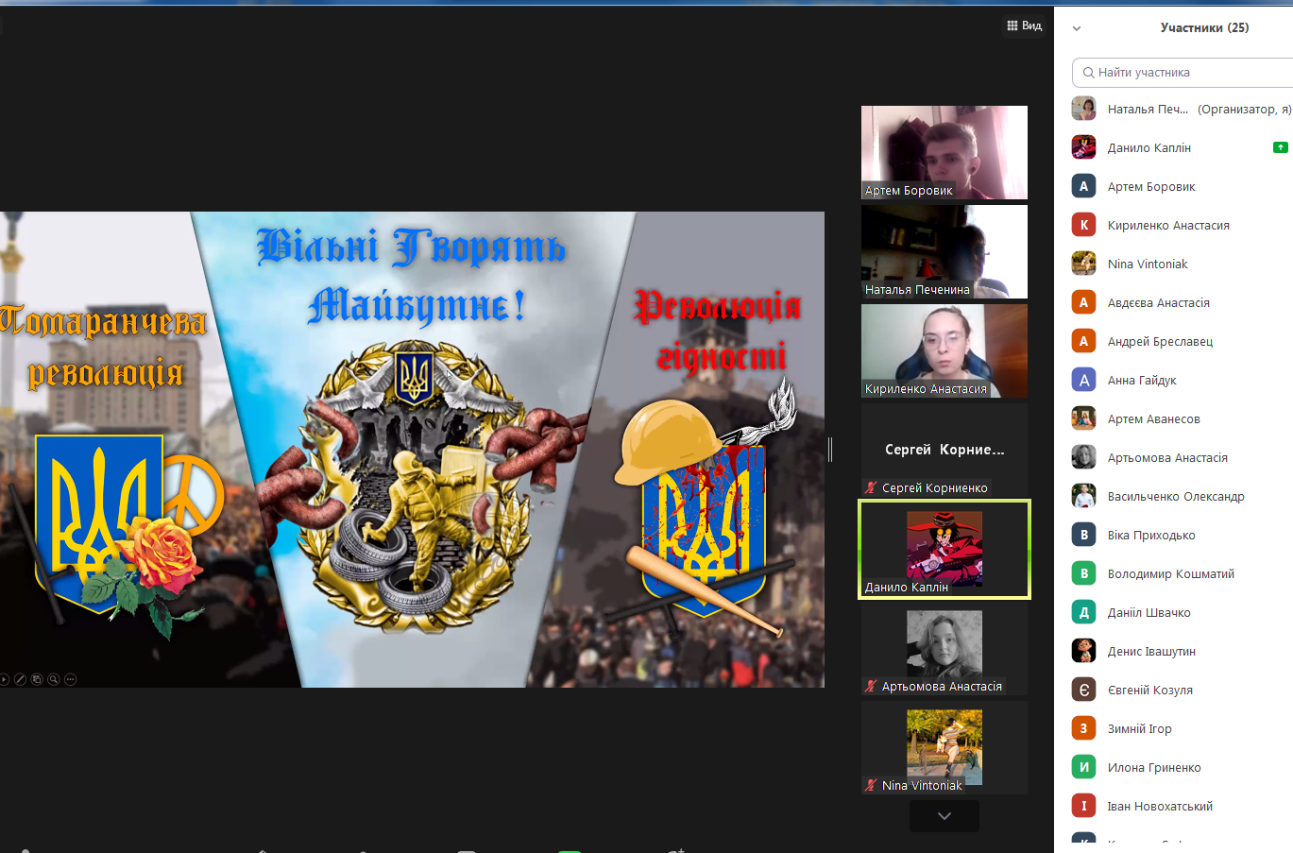The width and height of the screenshot is (1293, 853).
Task: Click the divider handle beside shared screen
Action: pyautogui.click(x=830, y=450)
